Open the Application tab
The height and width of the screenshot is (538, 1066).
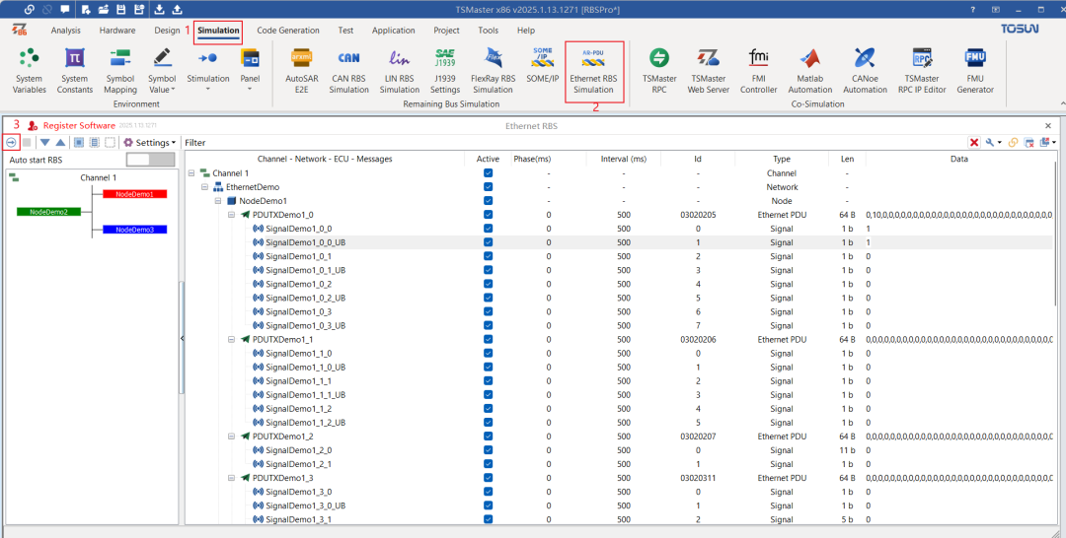pyautogui.click(x=394, y=31)
